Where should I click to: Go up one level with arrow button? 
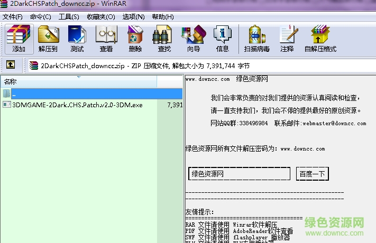click(11, 64)
